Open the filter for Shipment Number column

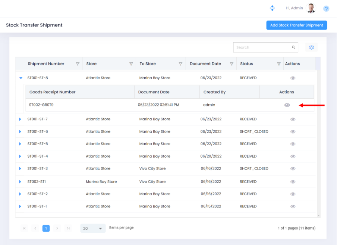coord(78,64)
